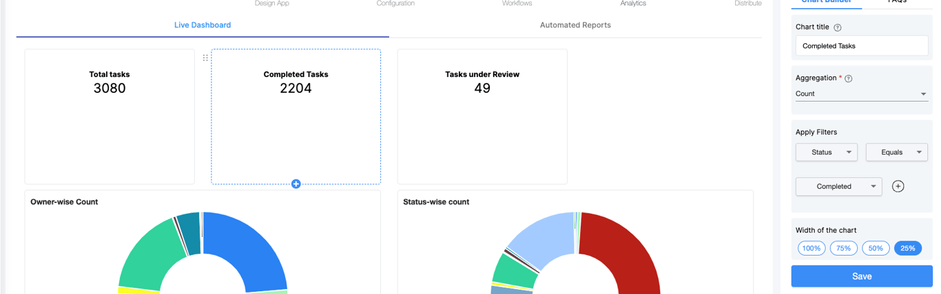Viewport: 941px width, 294px height.
Task: Click the Chart title input field
Action: point(862,46)
